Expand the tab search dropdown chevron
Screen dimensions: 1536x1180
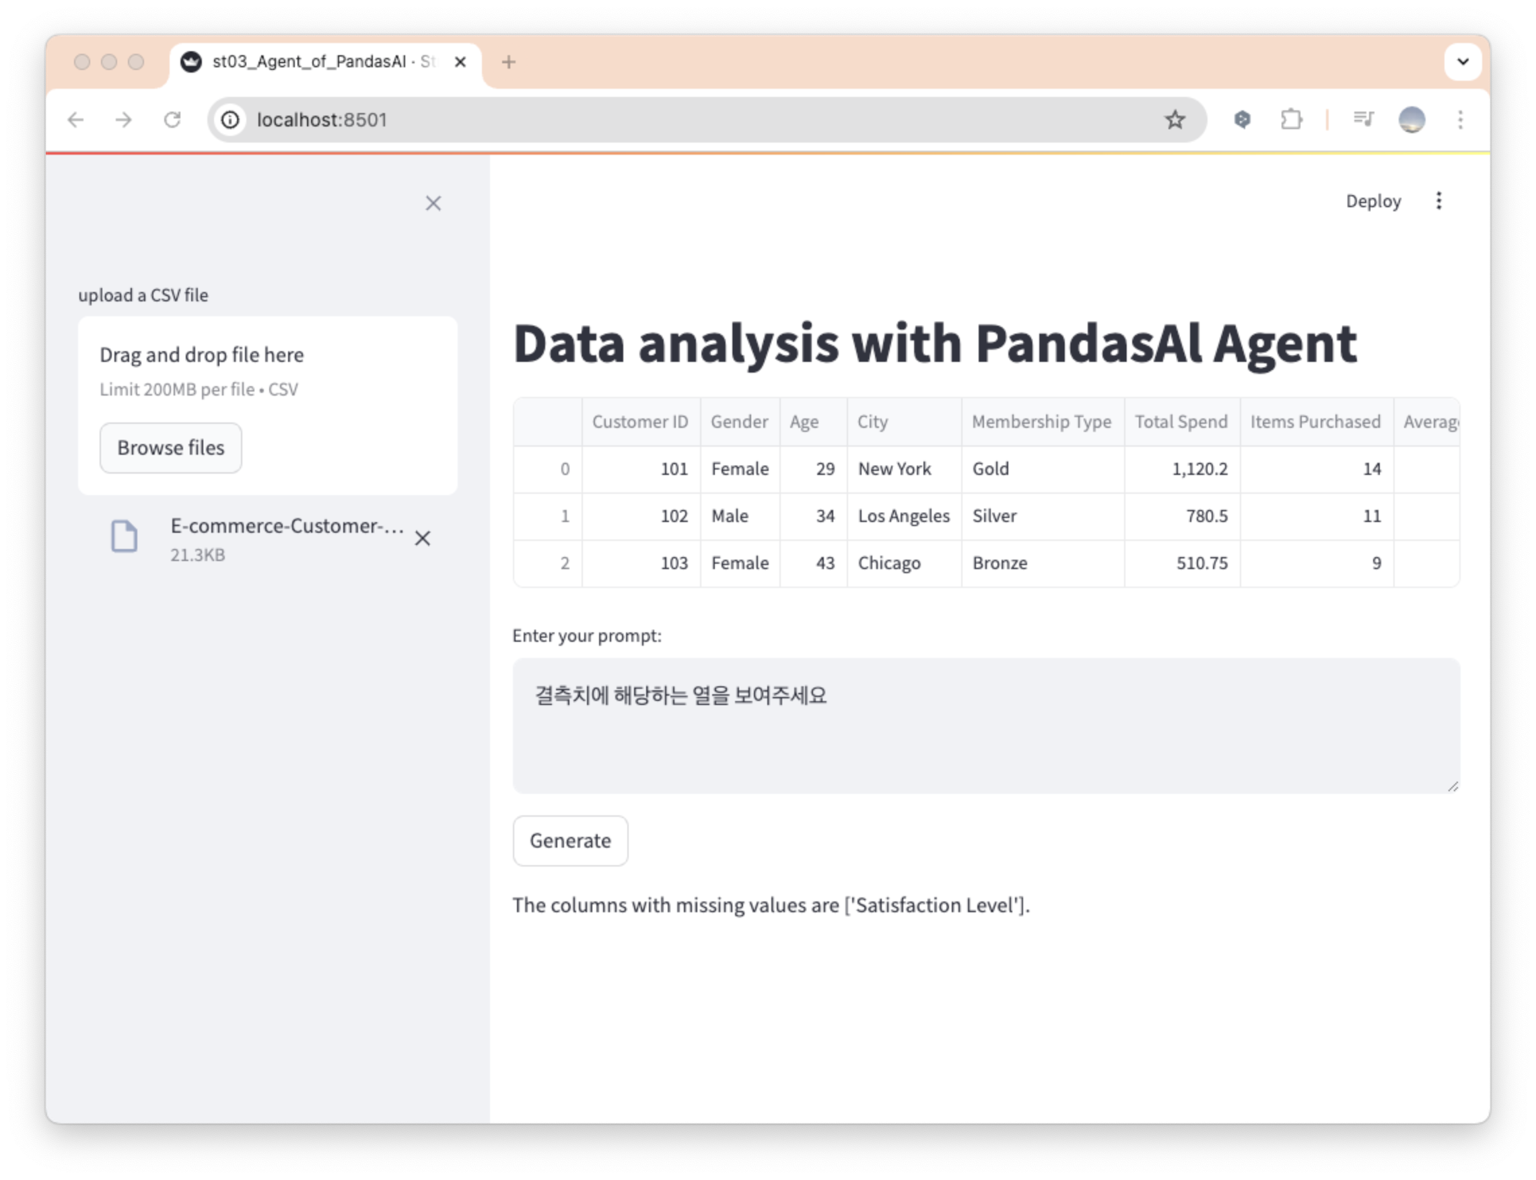tap(1462, 62)
